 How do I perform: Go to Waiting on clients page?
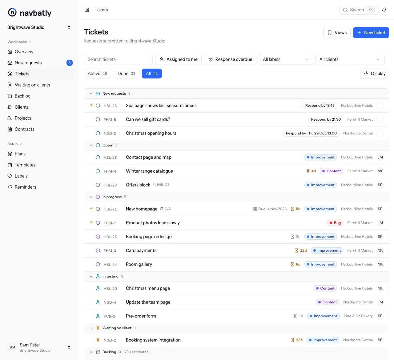(x=39, y=85)
